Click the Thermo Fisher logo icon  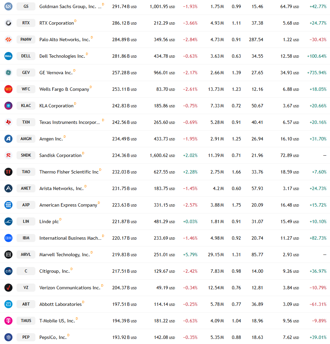[x=8, y=172]
